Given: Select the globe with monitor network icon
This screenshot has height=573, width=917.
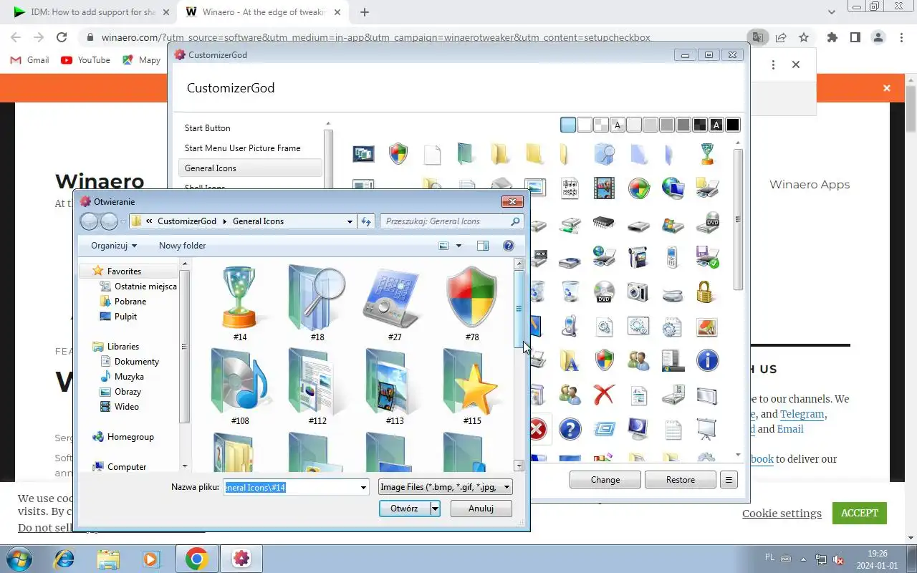Looking at the screenshot, I should 673,188.
